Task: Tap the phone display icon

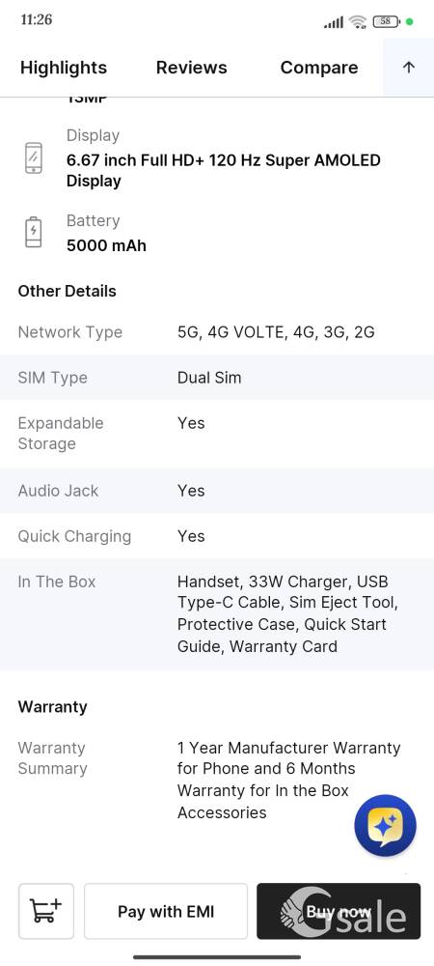Action: pos(34,157)
